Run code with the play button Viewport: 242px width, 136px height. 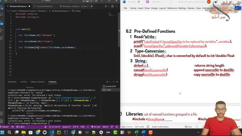tap(106, 6)
